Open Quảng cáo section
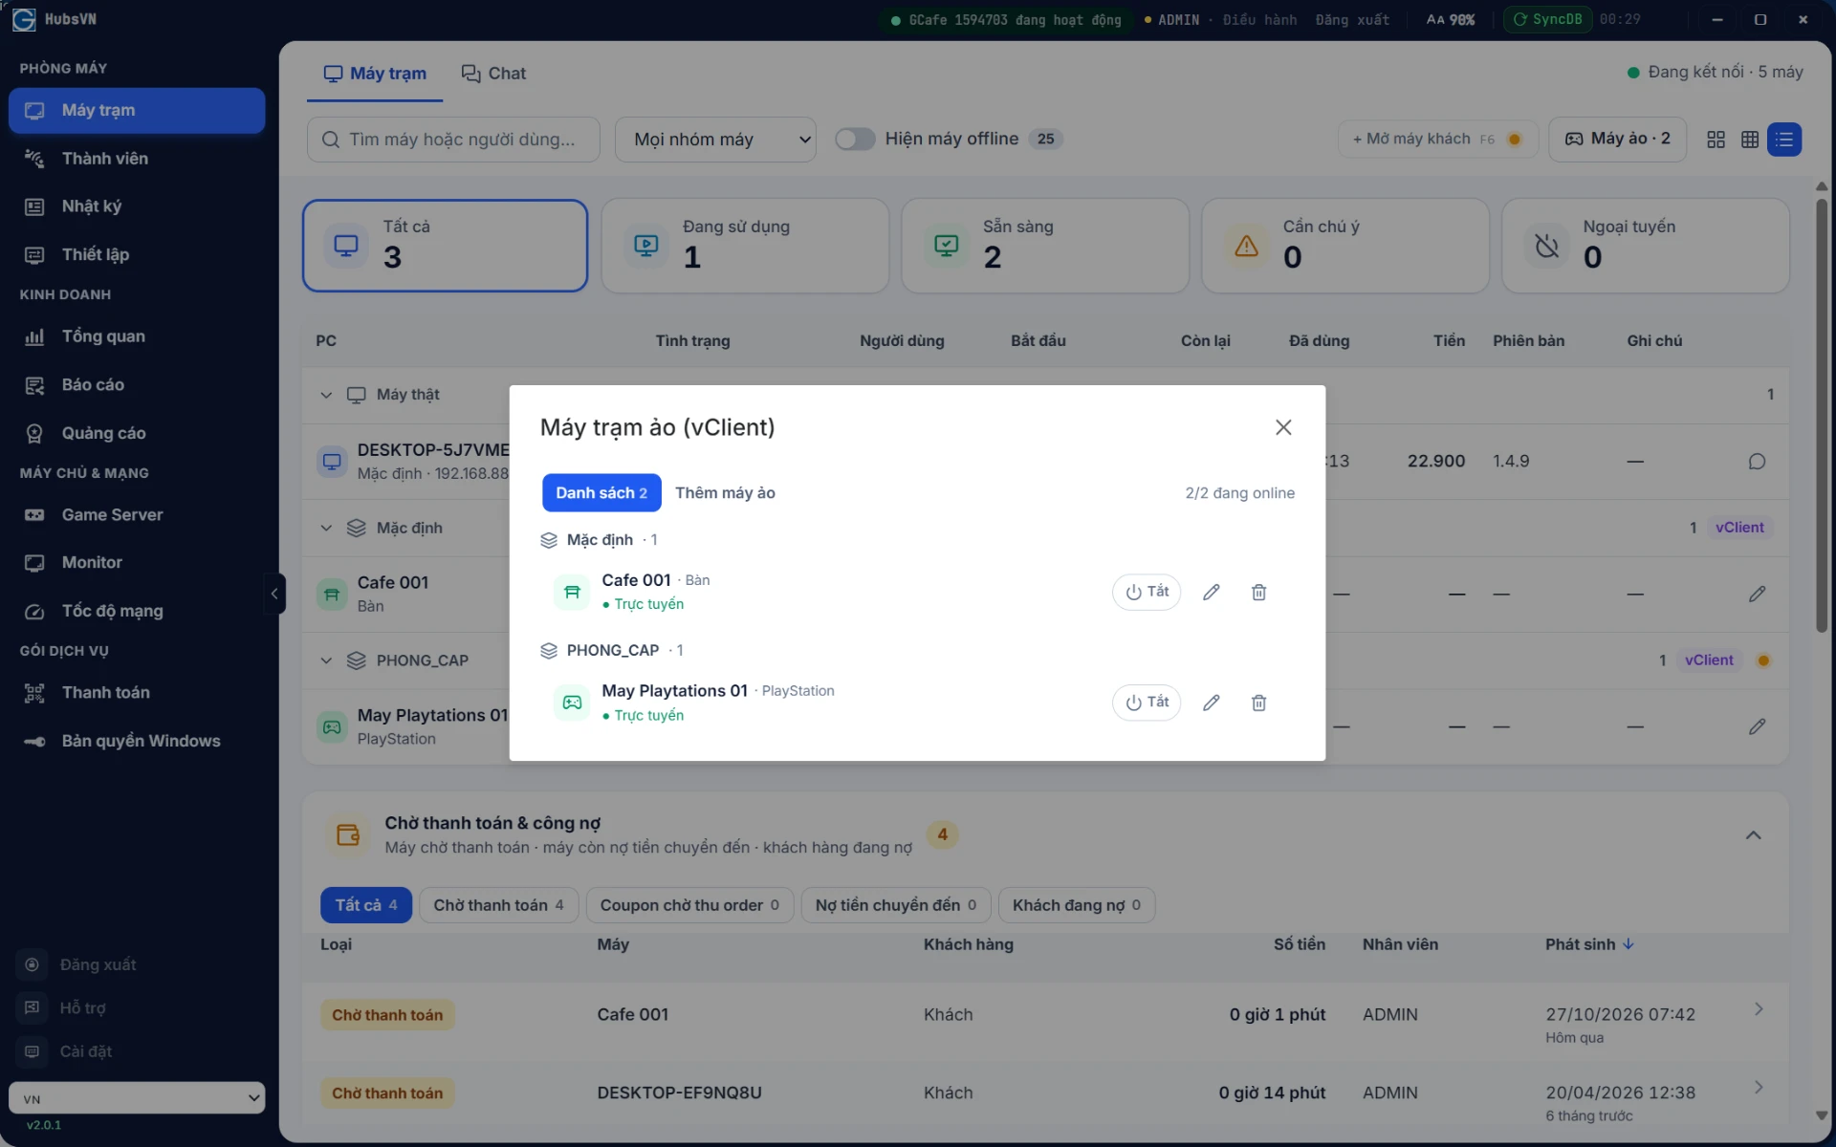This screenshot has height=1147, width=1836. pos(137,433)
